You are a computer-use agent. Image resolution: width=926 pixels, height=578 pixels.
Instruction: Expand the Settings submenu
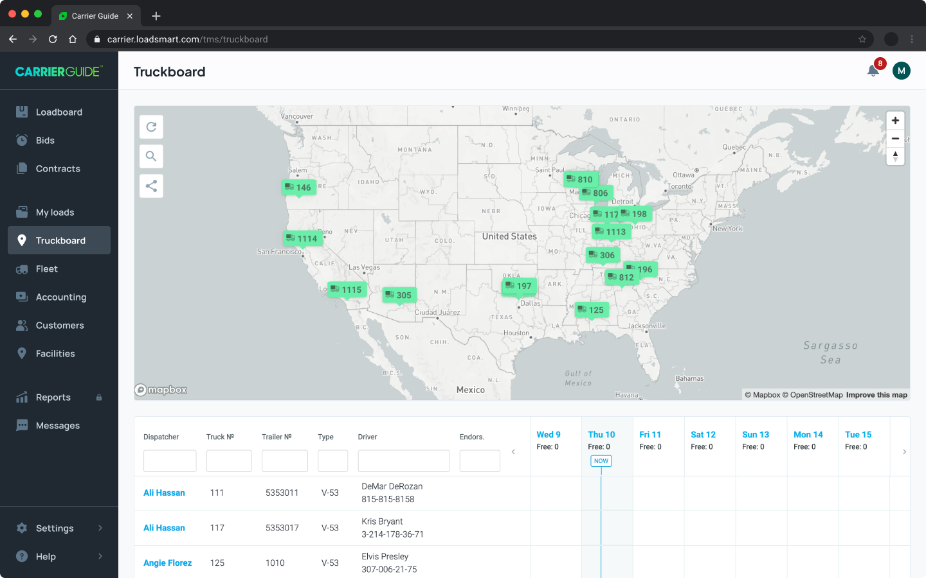[100, 528]
